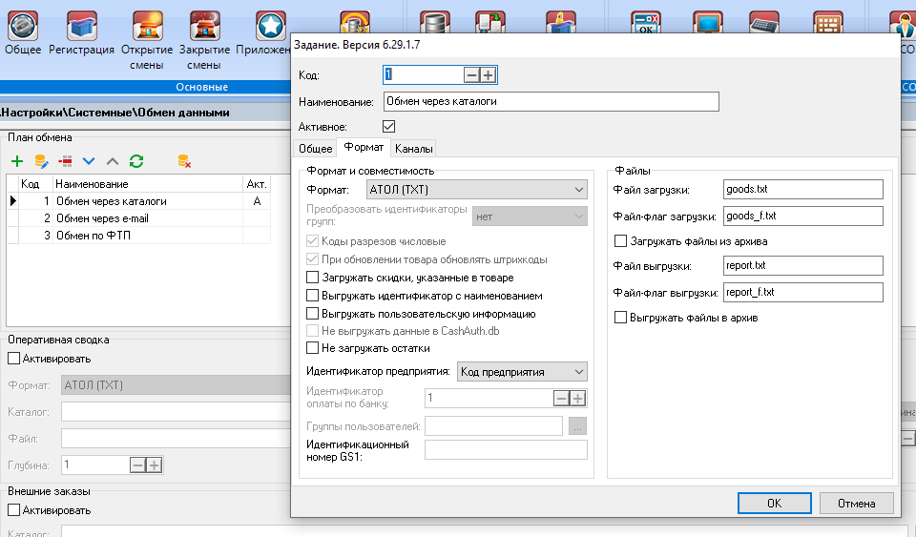Viewport: 916px width, 537px height.
Task: Click Файл-флаг выгрузки field report_f.txt
Action: pos(802,293)
